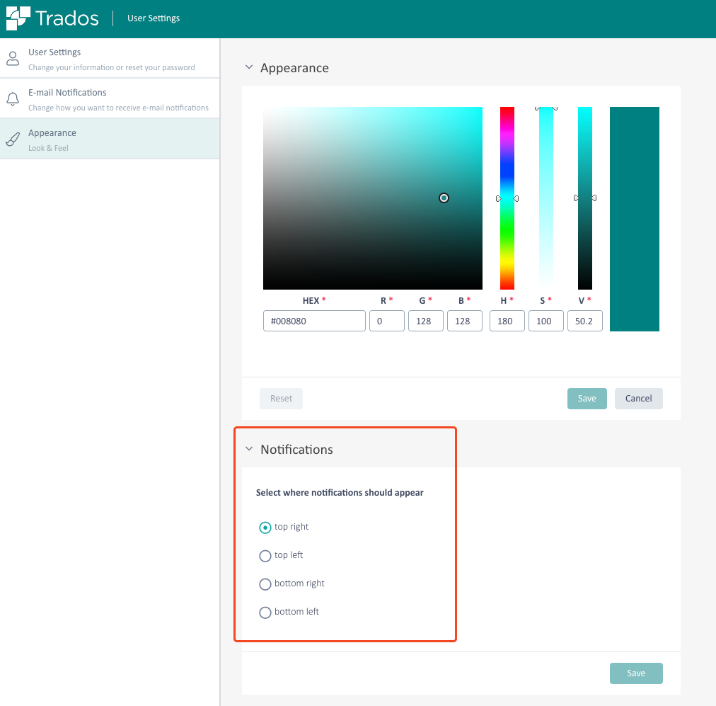Click the Reset button
The image size is (716, 706).
click(281, 399)
